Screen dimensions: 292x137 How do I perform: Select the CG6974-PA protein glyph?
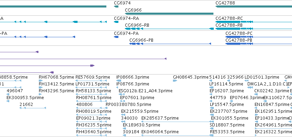tap(116, 37)
